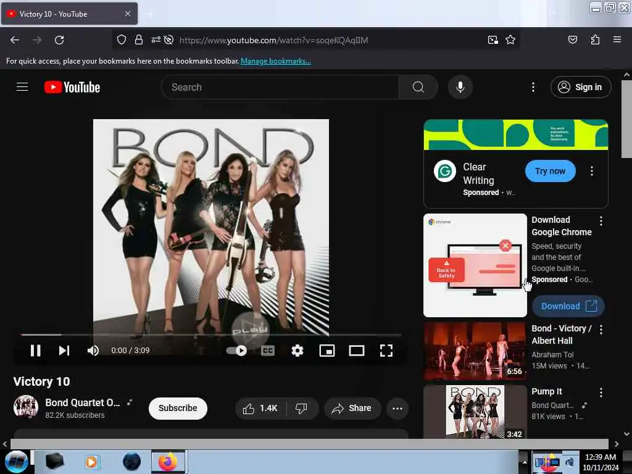
Task: Click the Chrome ad Download button
Action: pos(568,306)
